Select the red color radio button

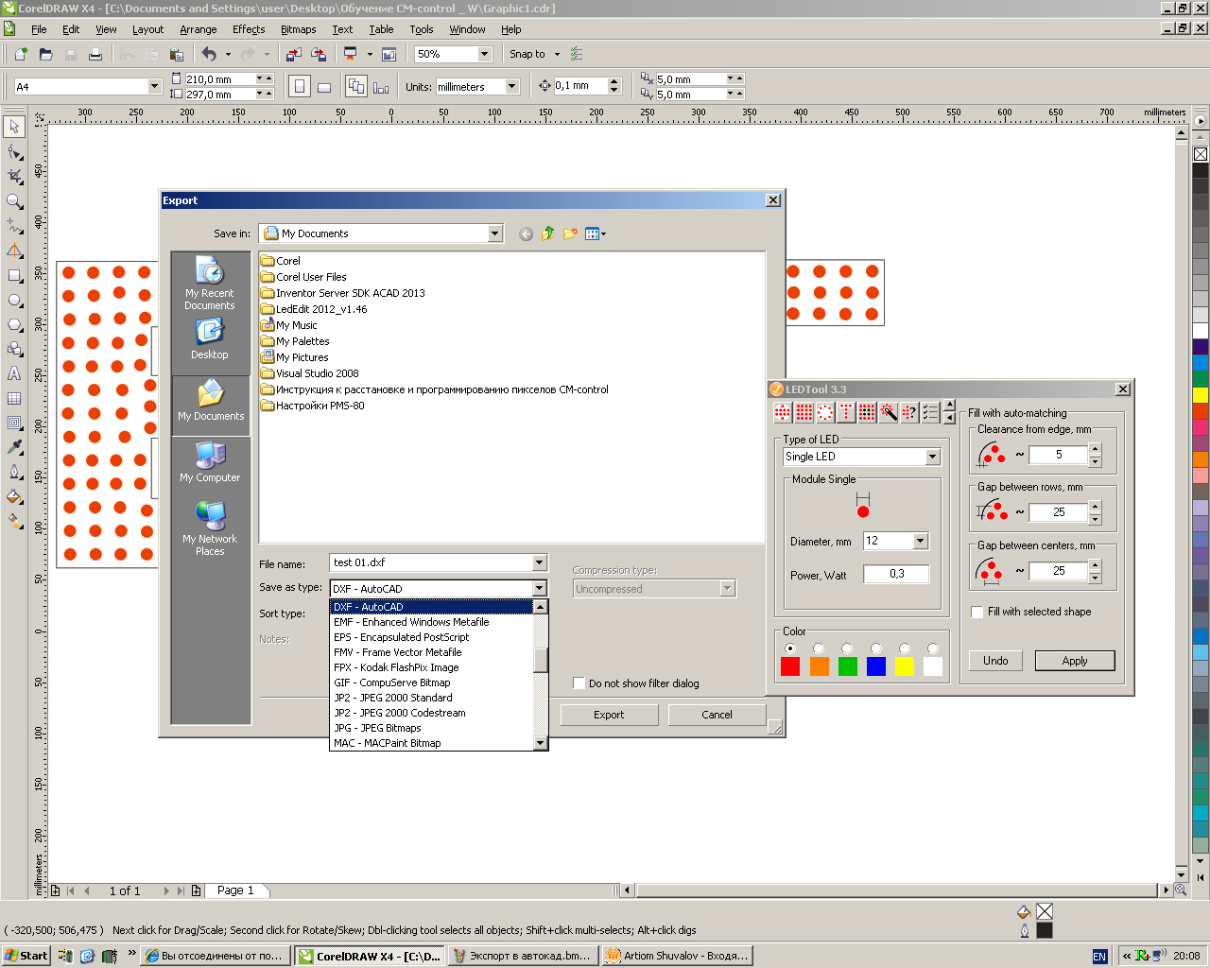pyautogui.click(x=790, y=648)
